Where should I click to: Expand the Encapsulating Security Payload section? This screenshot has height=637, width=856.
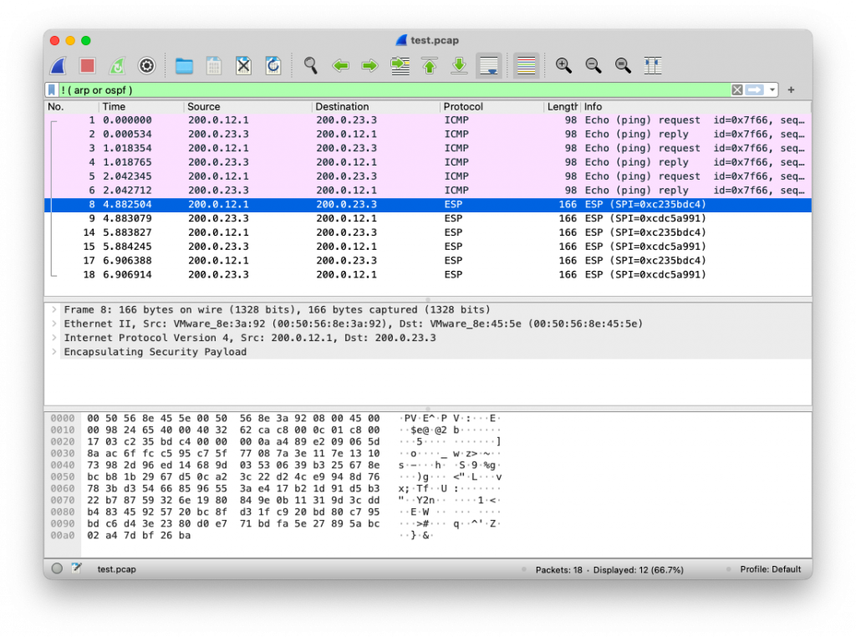coord(54,352)
